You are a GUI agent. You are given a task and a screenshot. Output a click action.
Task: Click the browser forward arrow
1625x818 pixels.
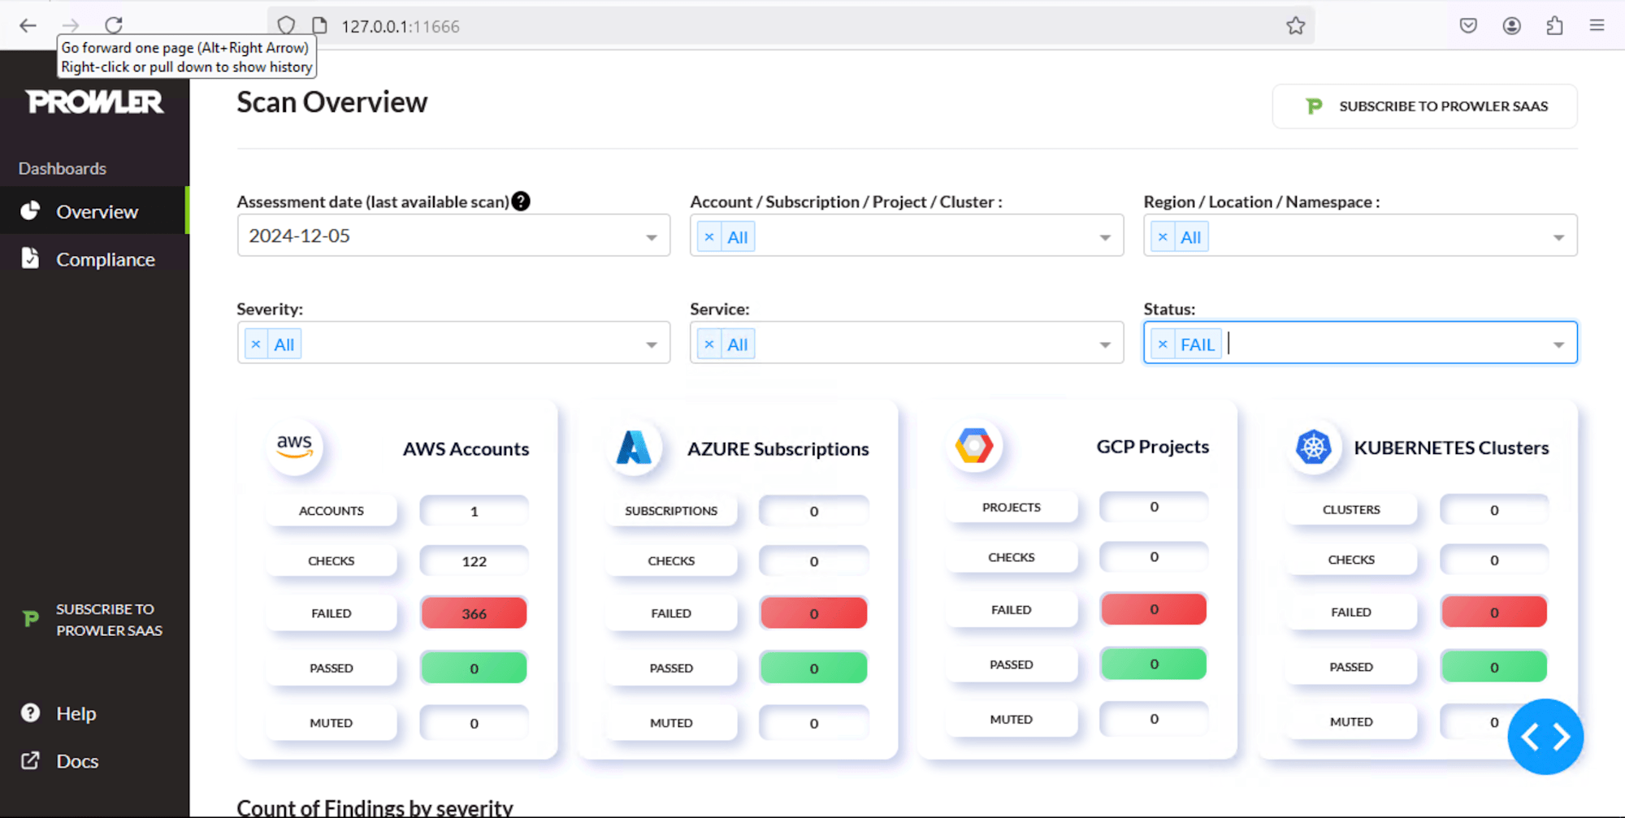point(71,26)
